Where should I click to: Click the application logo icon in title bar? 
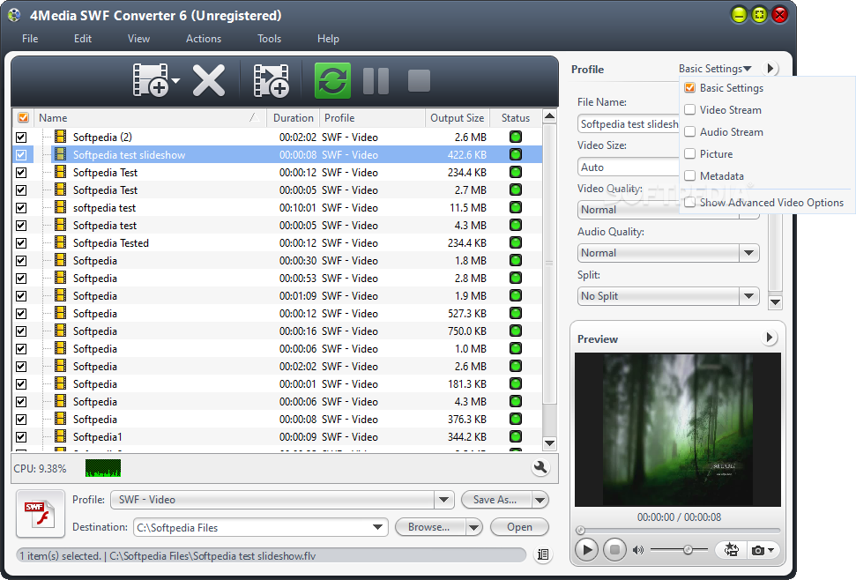pos(15,15)
